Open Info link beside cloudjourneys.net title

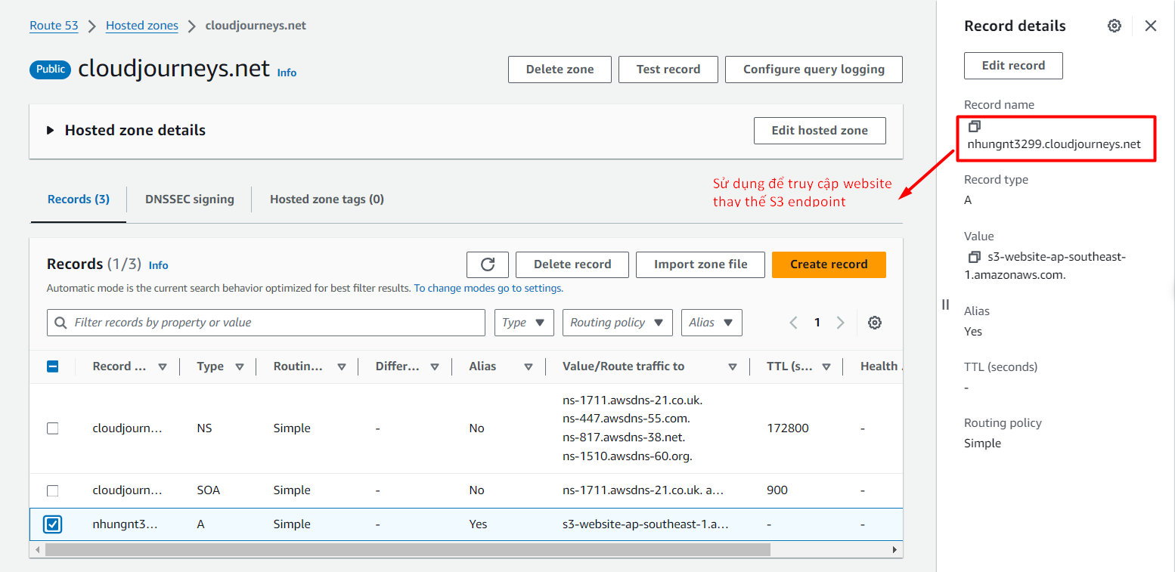[287, 73]
